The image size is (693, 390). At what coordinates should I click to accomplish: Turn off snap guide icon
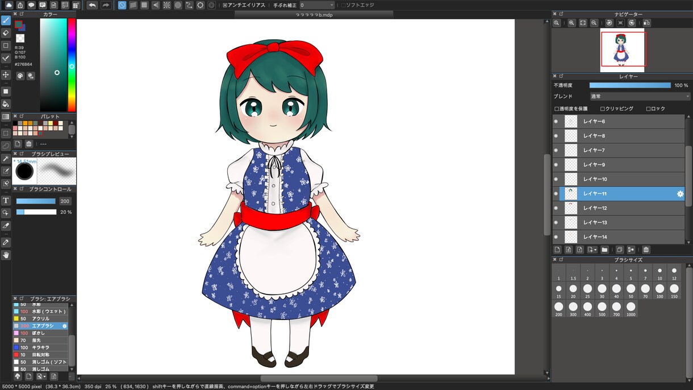pos(122,5)
